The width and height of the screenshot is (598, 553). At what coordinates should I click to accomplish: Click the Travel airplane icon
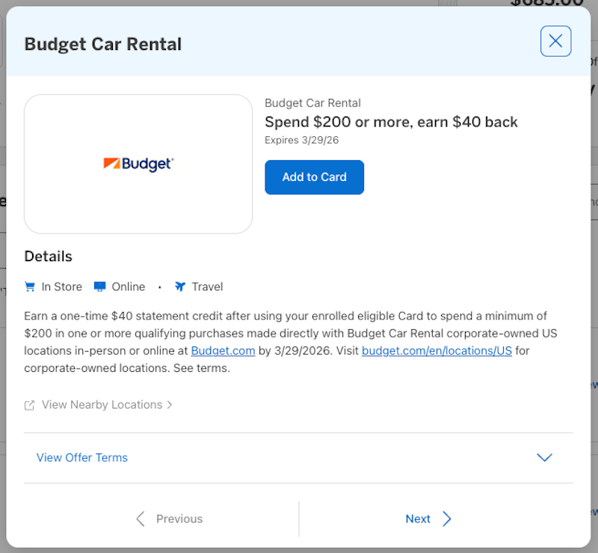(x=179, y=286)
